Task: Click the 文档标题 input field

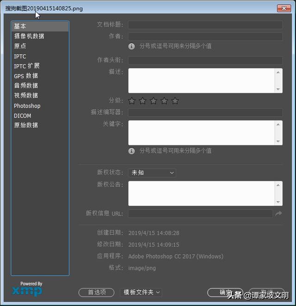Action: (x=205, y=25)
